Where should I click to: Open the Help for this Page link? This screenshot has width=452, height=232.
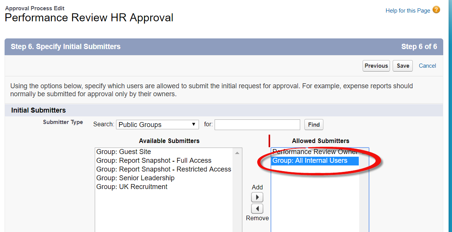[x=407, y=11]
